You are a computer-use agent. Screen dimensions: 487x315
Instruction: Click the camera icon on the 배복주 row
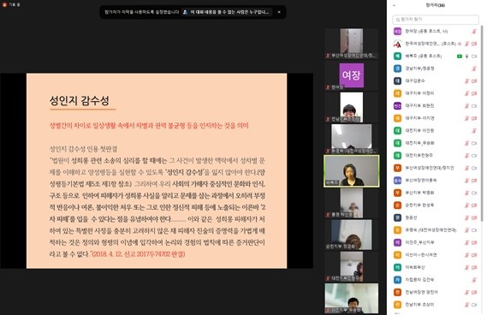point(474,56)
